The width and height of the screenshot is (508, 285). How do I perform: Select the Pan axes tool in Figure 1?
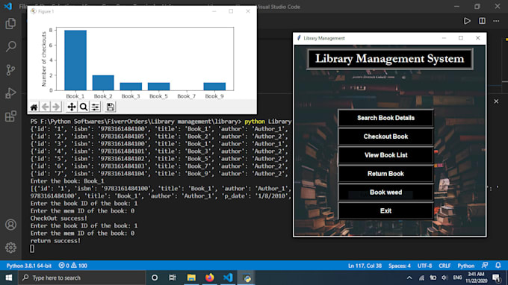click(72, 107)
